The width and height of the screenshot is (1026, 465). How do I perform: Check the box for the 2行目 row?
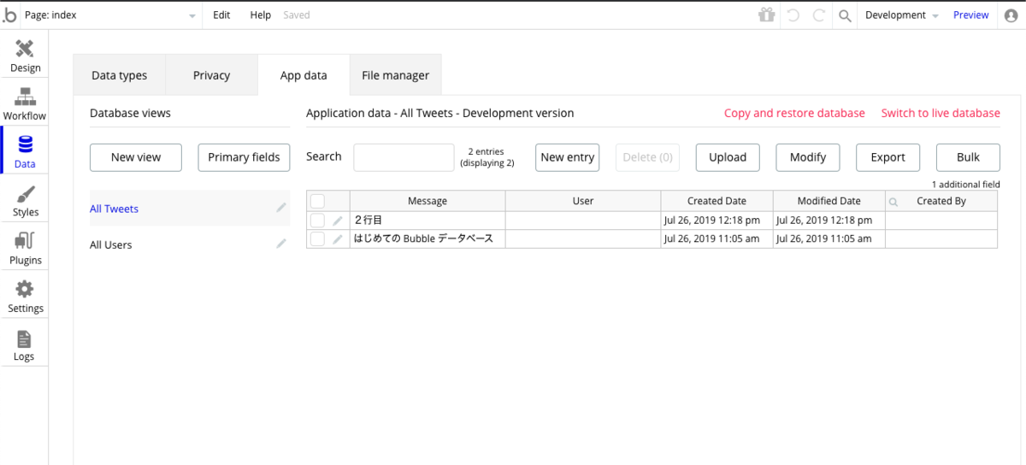317,221
